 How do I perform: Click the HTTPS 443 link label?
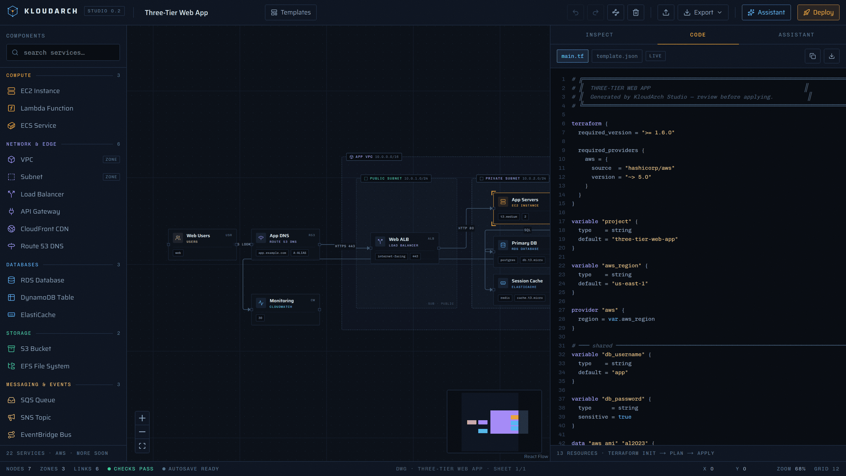pyautogui.click(x=345, y=246)
